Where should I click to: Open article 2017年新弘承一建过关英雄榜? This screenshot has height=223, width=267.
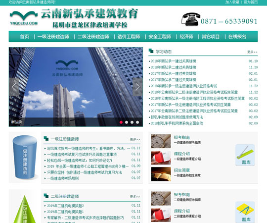point(174,73)
